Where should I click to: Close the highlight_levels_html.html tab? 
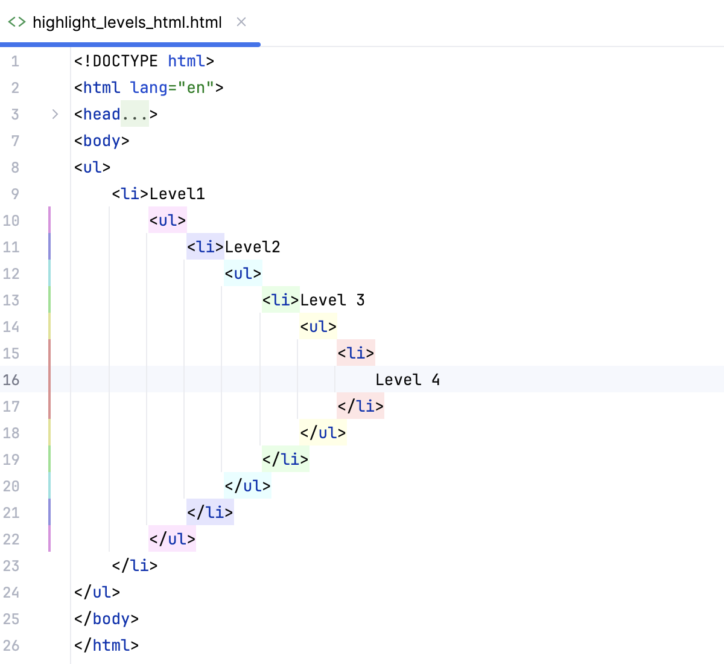click(241, 22)
